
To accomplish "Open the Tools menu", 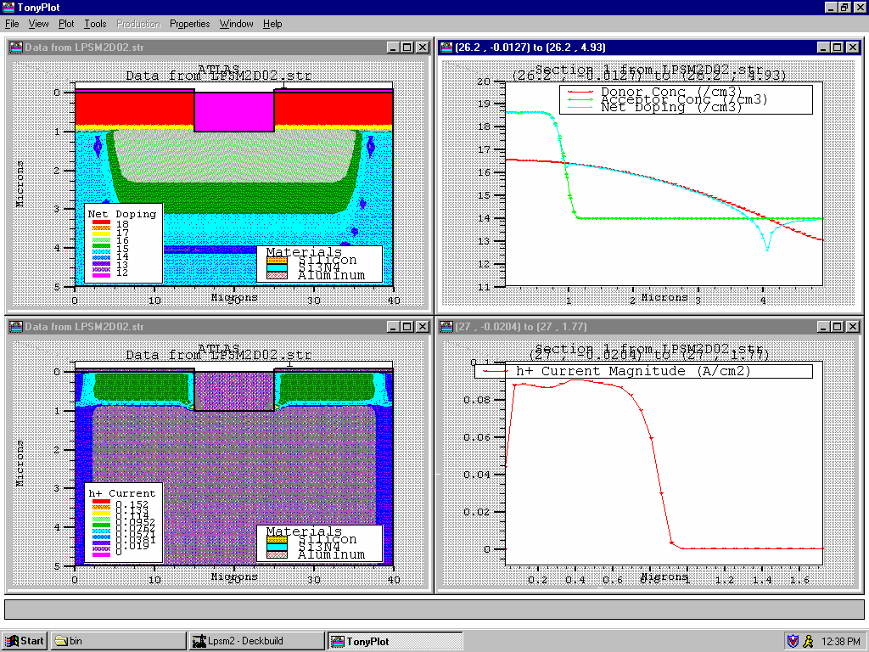I will point(95,24).
